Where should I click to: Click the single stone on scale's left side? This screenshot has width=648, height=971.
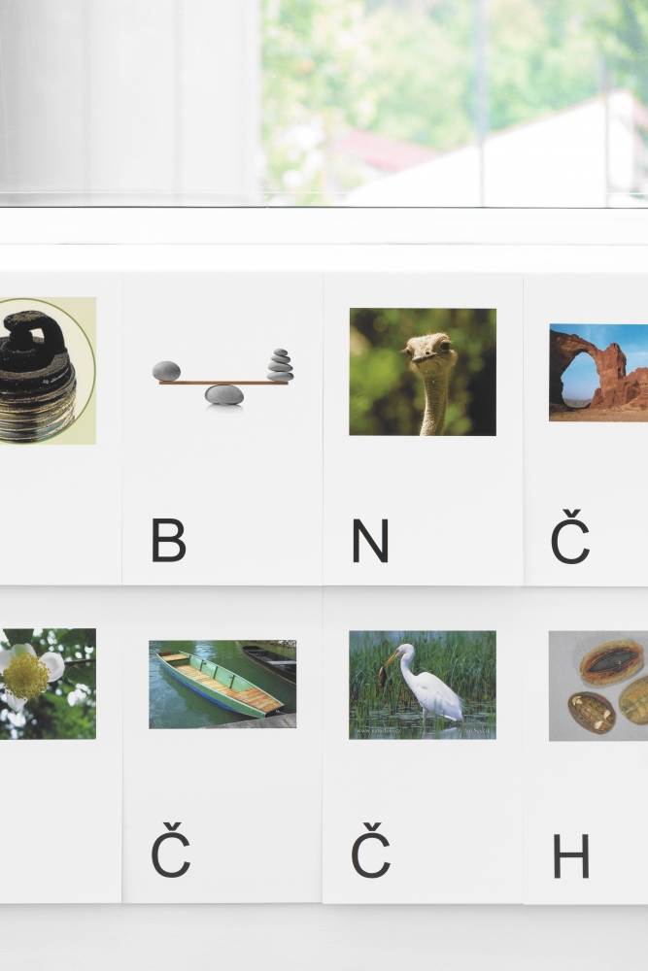(x=167, y=371)
